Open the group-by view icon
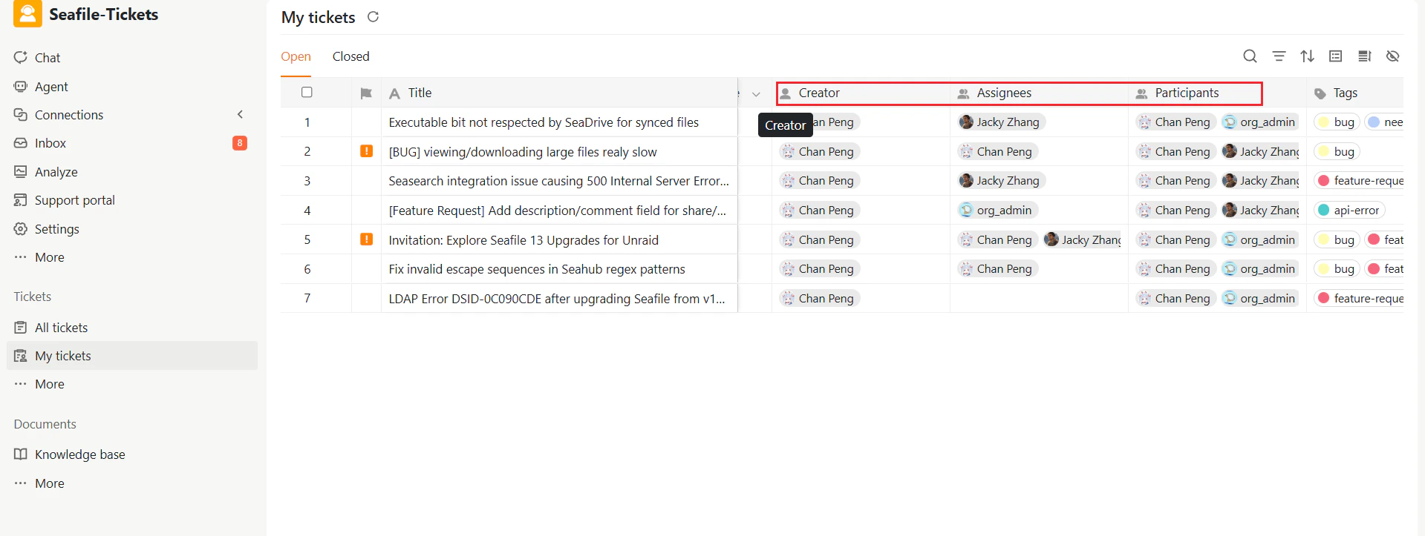The width and height of the screenshot is (1425, 536). coord(1336,56)
